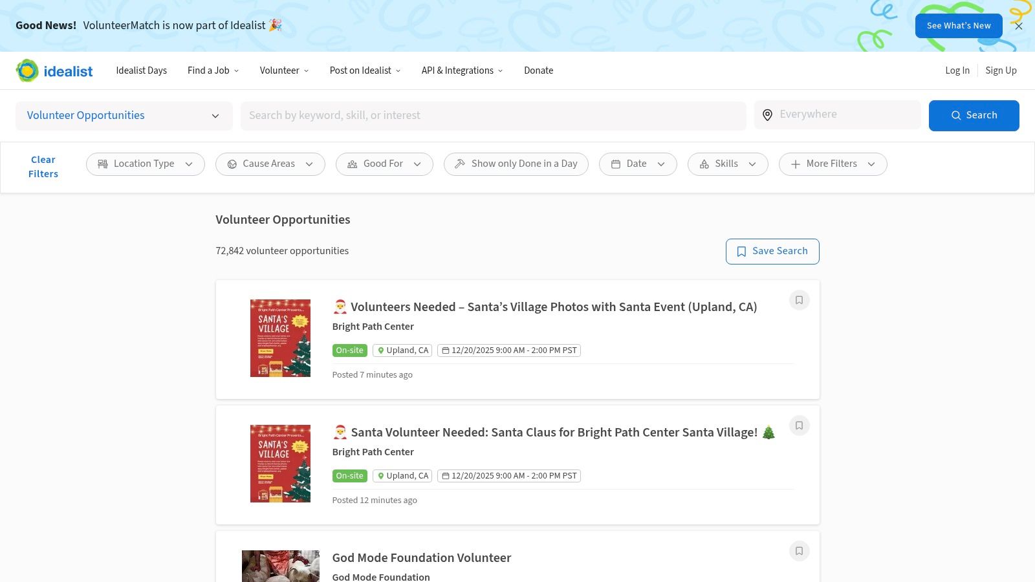Click the Log In link

tap(957, 70)
